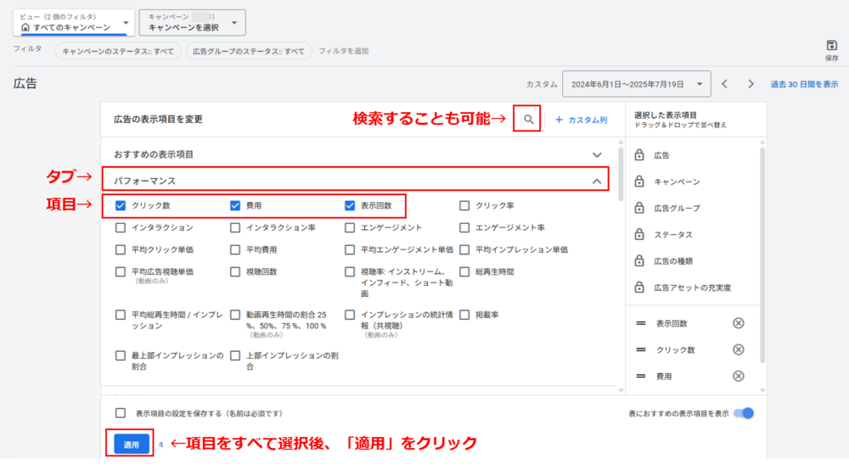Remove 費用 from selected columns

click(738, 376)
